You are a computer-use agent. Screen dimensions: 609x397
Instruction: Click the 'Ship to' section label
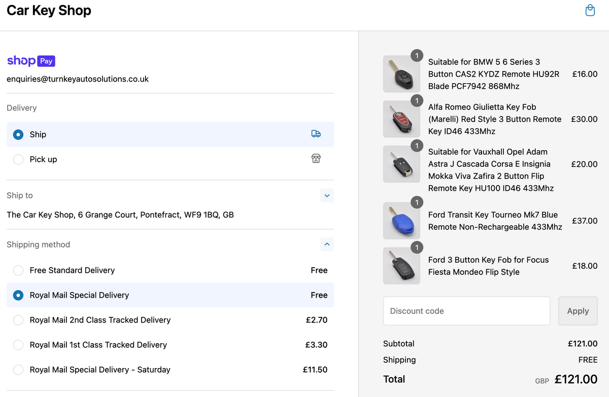pos(20,195)
